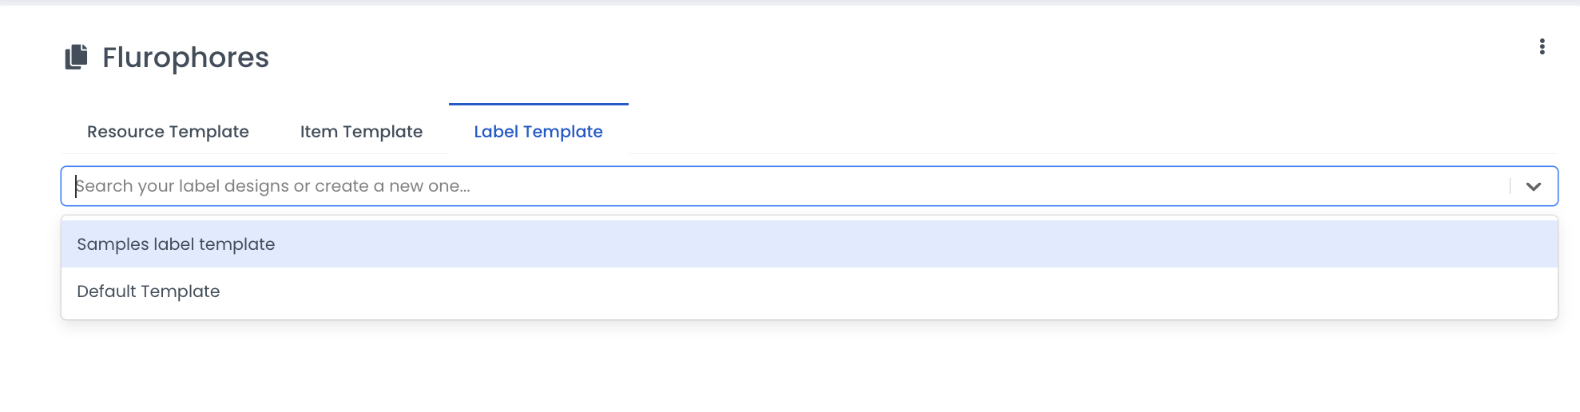The image size is (1580, 412).
Task: Click the vertical ellipsis kebab icon
Action: [1542, 47]
